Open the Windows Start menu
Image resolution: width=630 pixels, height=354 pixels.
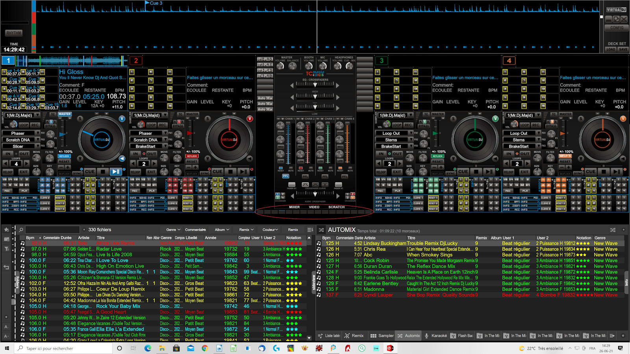point(7,348)
